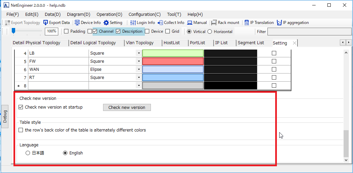Disable Check new version at startup
The image size is (353, 173).
(x=21, y=107)
